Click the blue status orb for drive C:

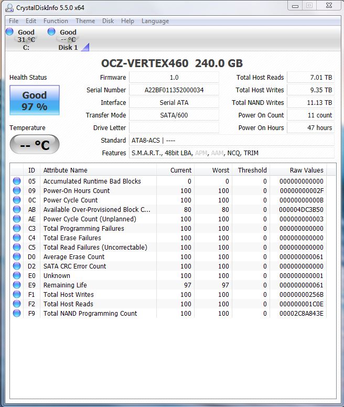tap(9, 32)
